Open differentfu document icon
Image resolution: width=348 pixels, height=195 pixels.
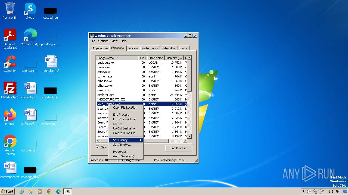click(30, 117)
